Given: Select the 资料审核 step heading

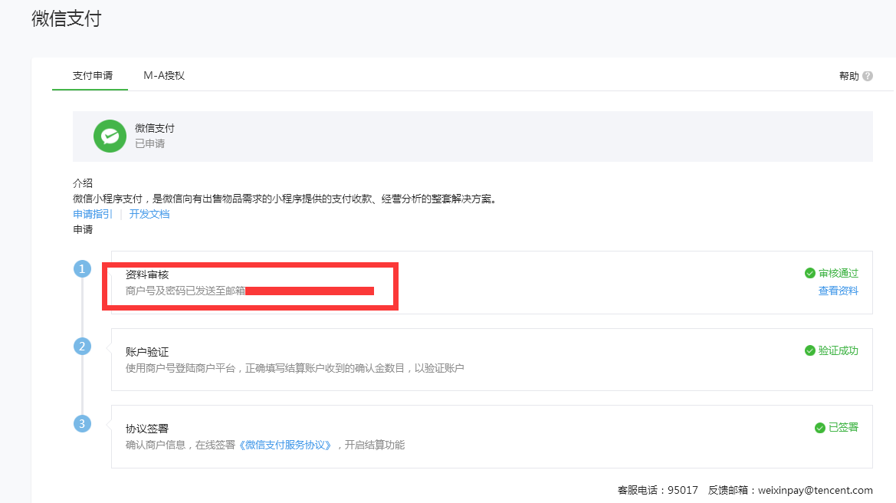Looking at the screenshot, I should [x=147, y=275].
